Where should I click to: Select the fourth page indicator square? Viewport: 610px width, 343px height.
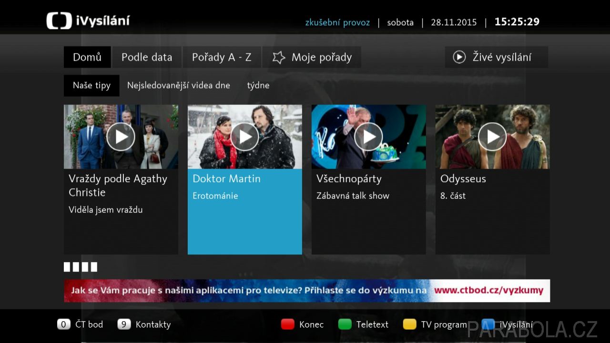(94, 267)
